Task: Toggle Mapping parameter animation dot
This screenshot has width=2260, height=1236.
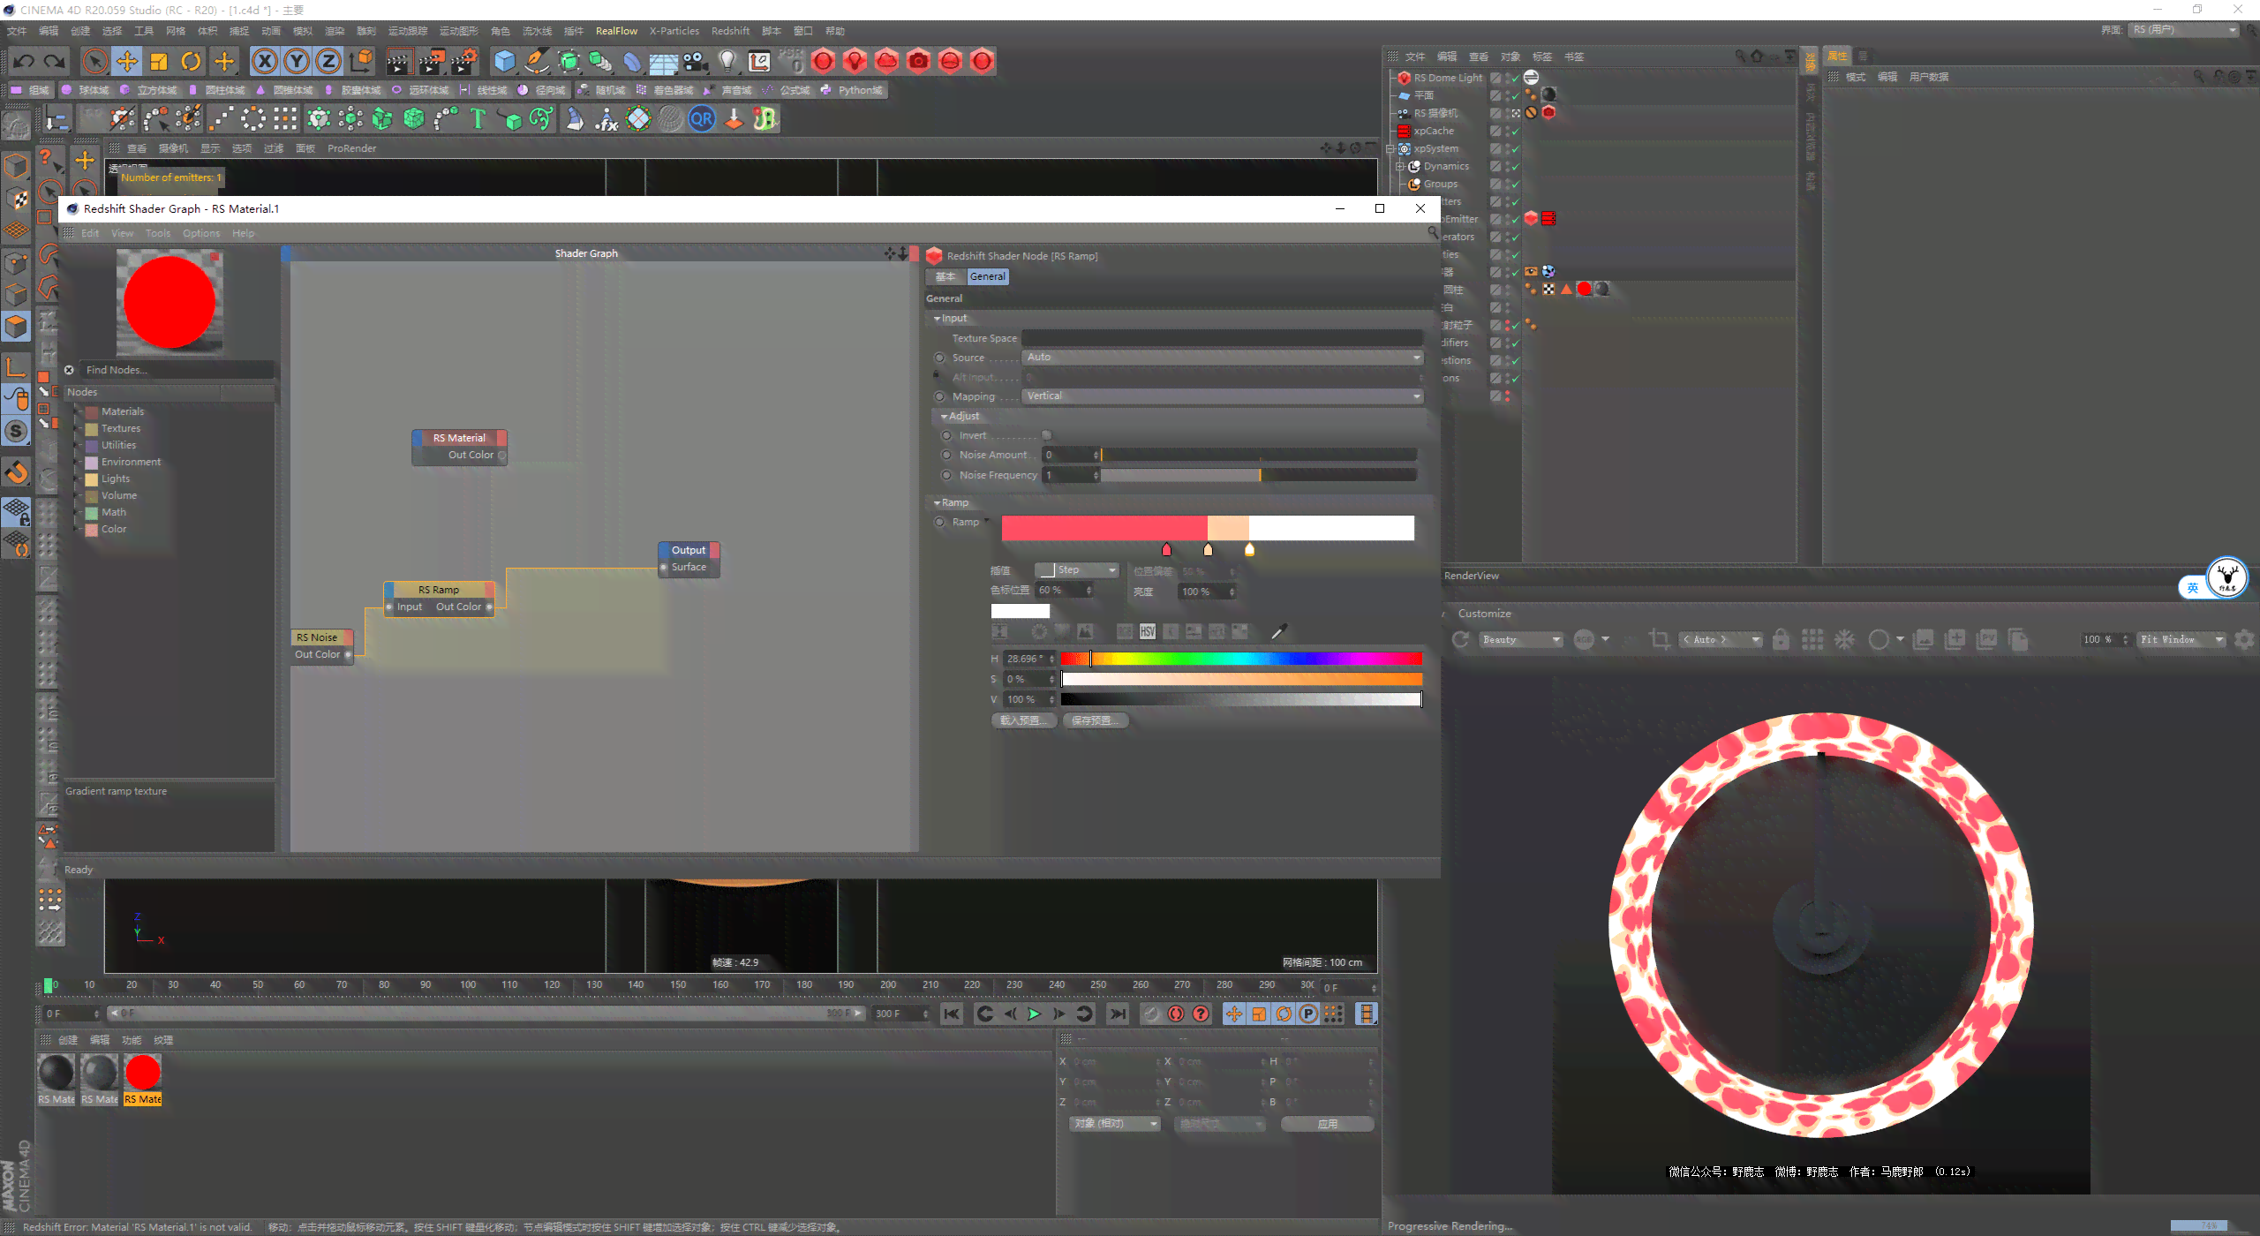Action: coord(939,396)
